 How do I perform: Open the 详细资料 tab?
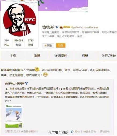61,56
